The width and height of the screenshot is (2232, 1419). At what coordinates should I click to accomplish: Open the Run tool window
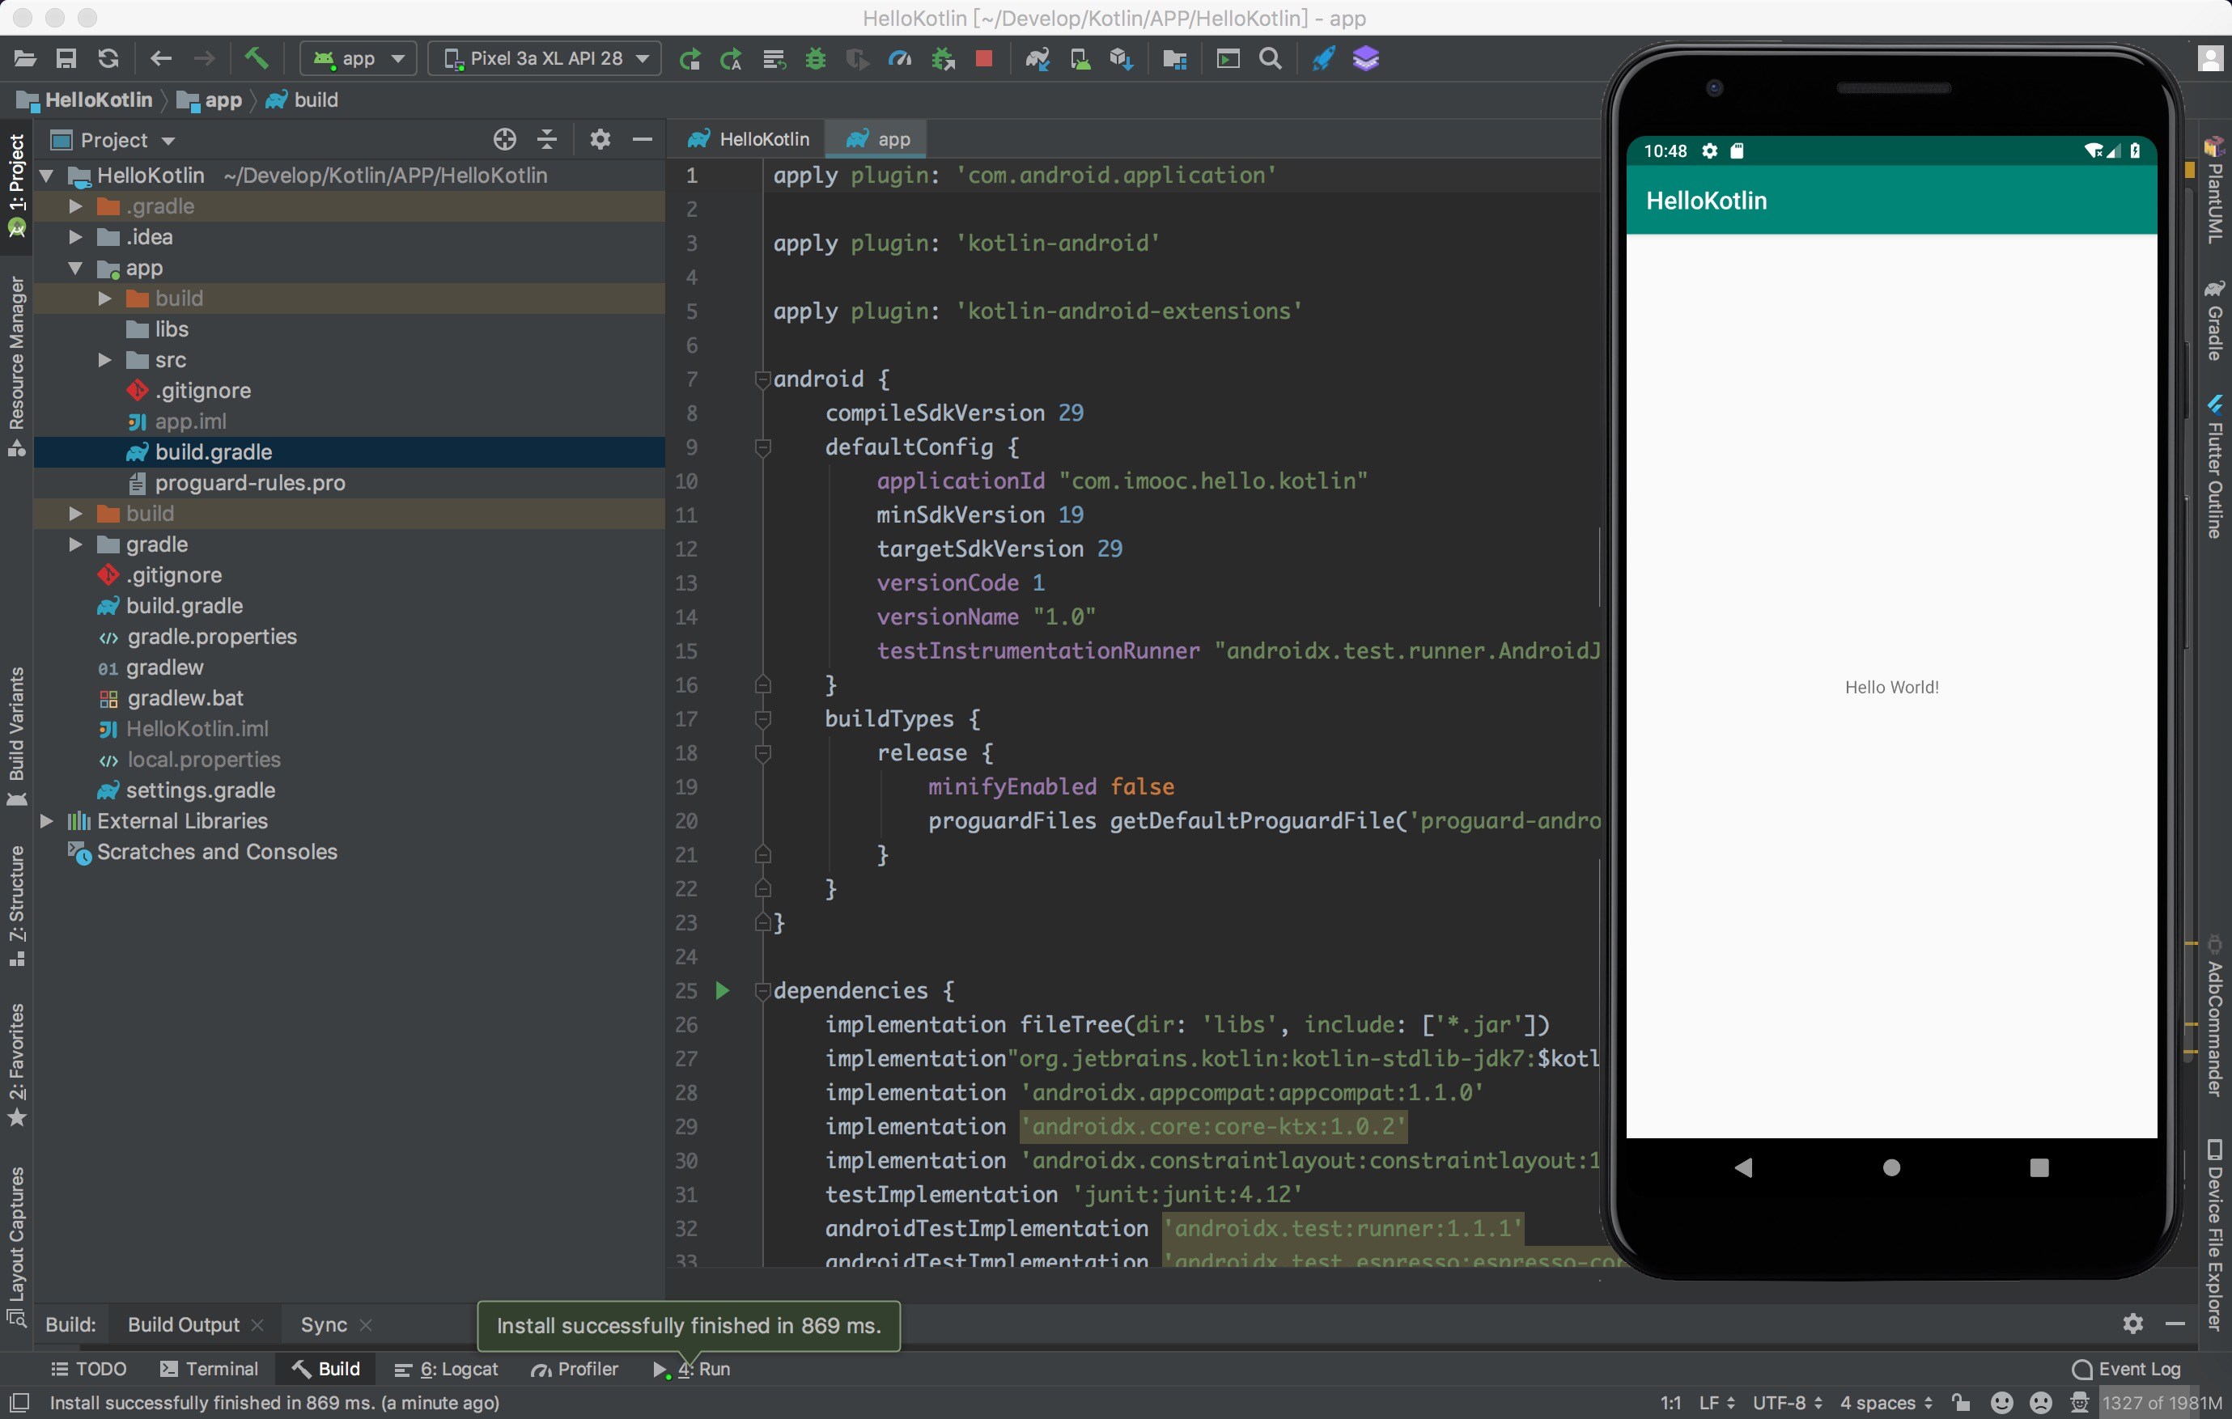[x=693, y=1369]
